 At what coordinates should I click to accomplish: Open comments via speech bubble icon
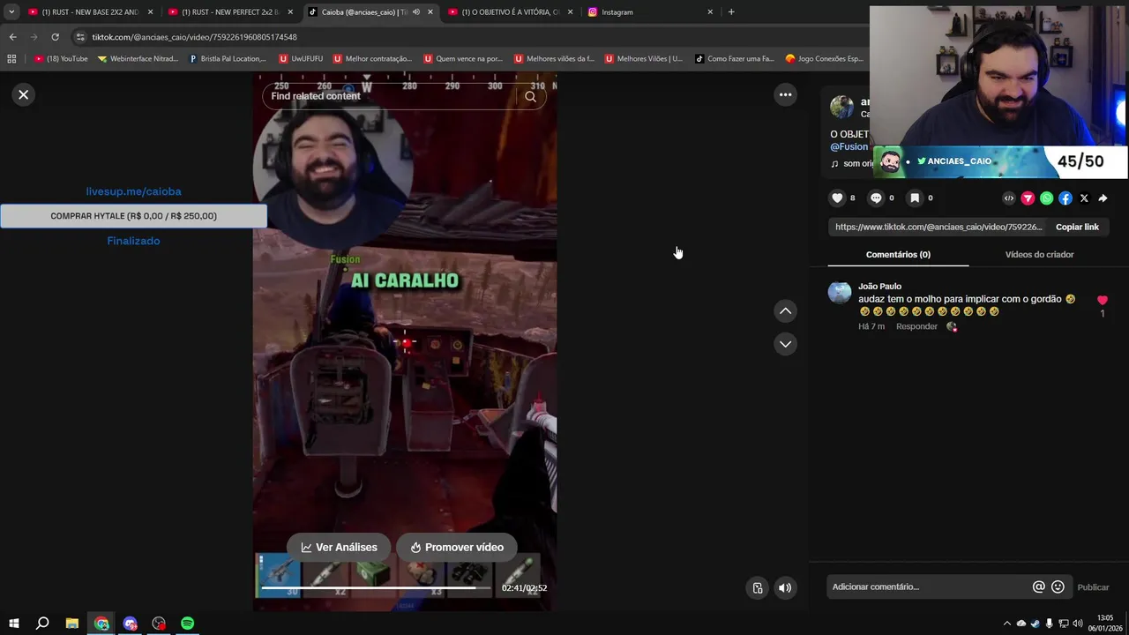tap(876, 198)
